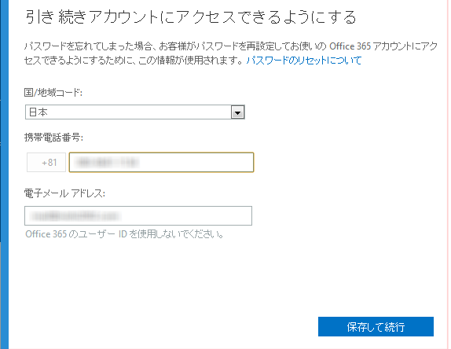The height and width of the screenshot is (349, 451).
Task: Click the blurred phone number text
Action: (107, 163)
